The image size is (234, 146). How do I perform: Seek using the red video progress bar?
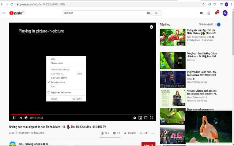pos(25,114)
